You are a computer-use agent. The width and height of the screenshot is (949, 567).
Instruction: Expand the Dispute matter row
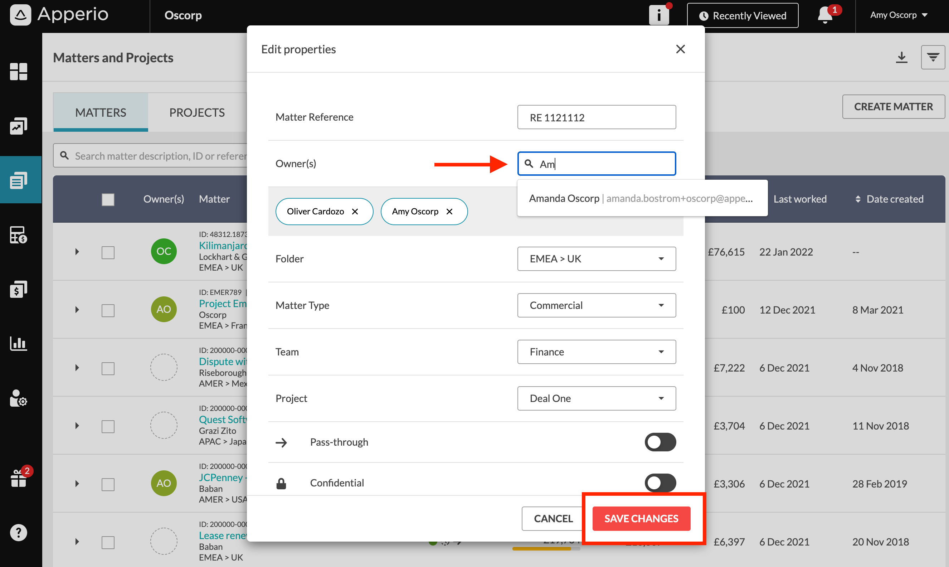coord(77,368)
